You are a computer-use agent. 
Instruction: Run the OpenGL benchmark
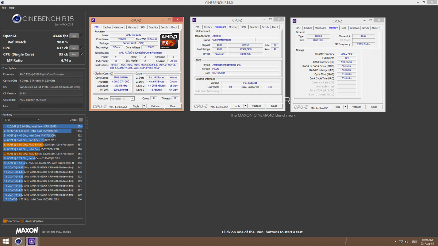[74, 36]
